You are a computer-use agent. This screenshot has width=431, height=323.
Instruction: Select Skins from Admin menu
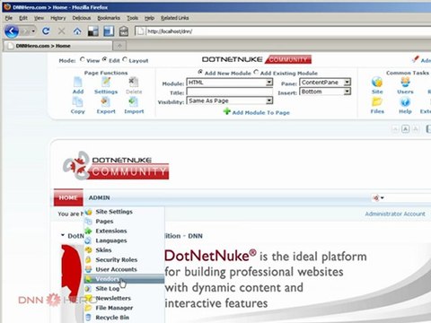click(x=124, y=250)
